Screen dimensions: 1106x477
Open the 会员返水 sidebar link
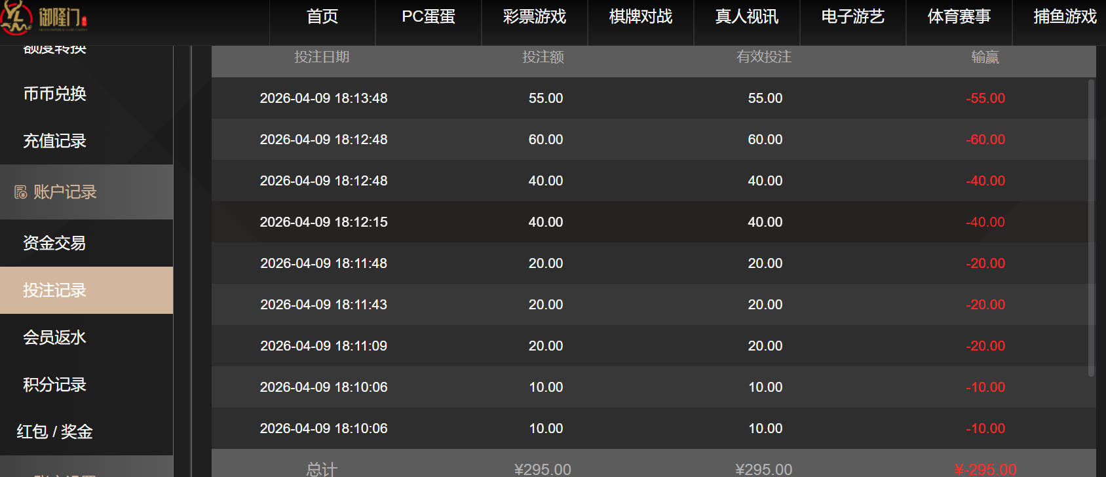[55, 337]
